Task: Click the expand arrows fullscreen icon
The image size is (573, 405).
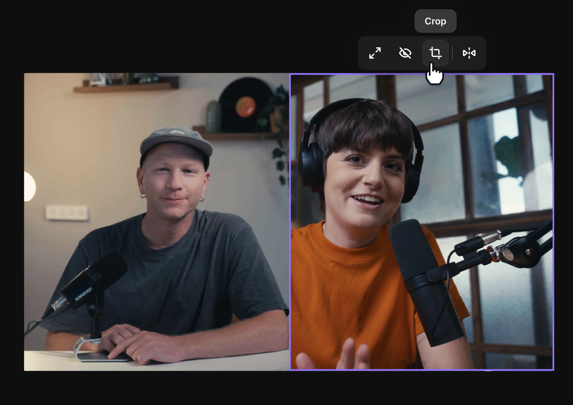Action: coord(375,53)
